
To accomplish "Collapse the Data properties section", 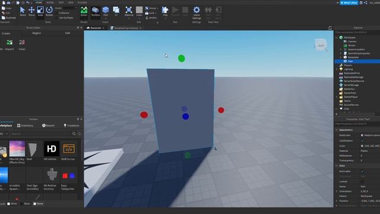I will (x=337, y=166).
